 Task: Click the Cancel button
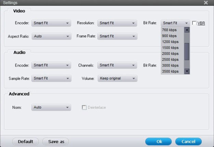pyautogui.click(x=188, y=142)
